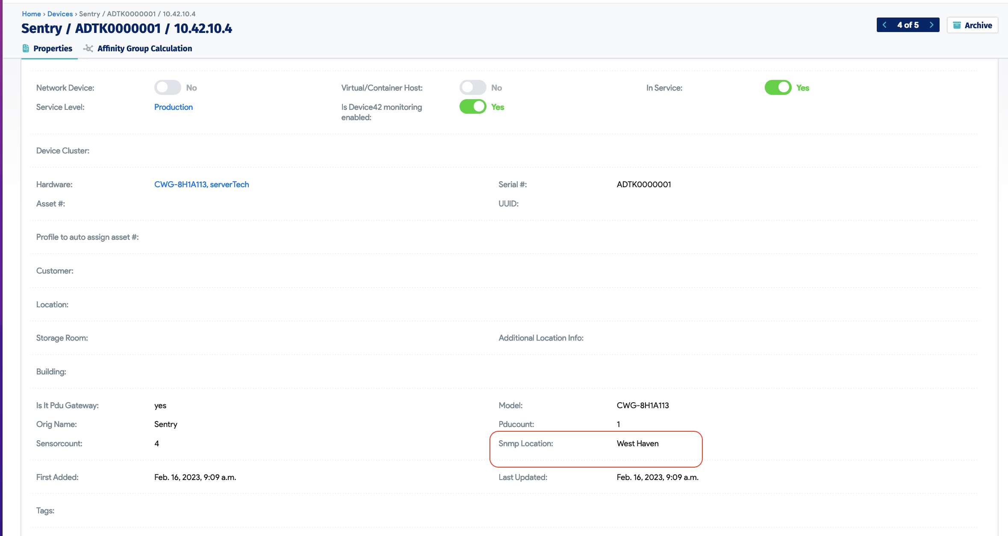Click the Pducount value 1
This screenshot has height=536, width=1008.
click(x=618, y=424)
